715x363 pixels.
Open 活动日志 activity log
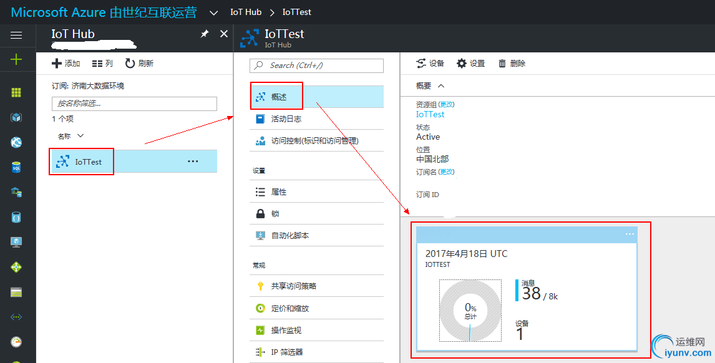[316, 119]
